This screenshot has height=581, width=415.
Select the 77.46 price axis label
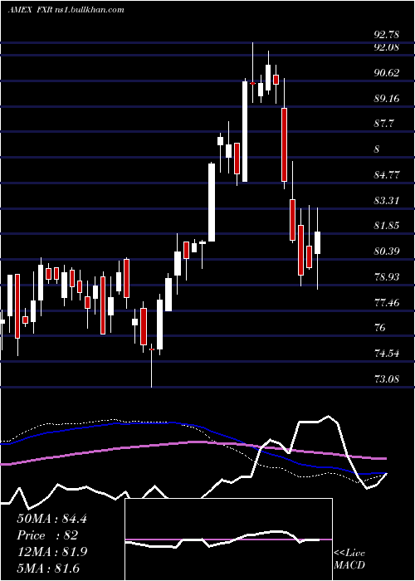point(387,303)
